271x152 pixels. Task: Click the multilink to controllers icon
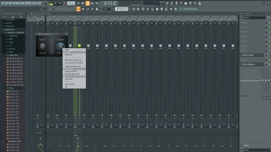97,9
